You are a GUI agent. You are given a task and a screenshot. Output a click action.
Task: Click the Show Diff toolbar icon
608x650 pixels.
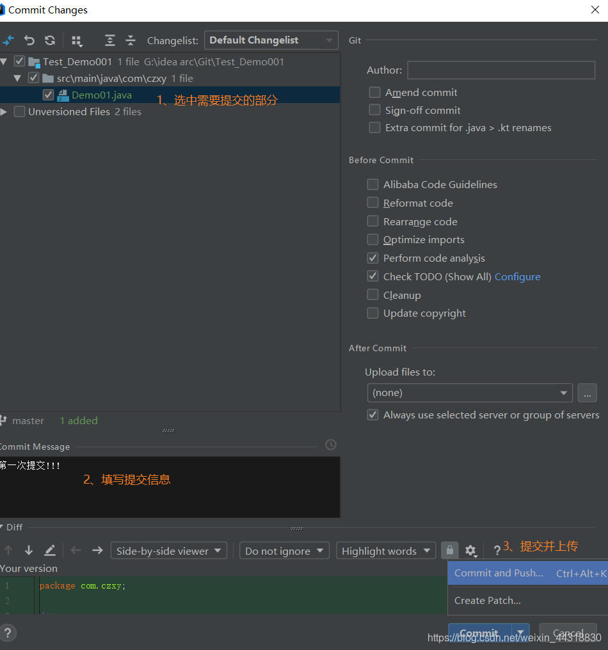pyautogui.click(x=8, y=40)
